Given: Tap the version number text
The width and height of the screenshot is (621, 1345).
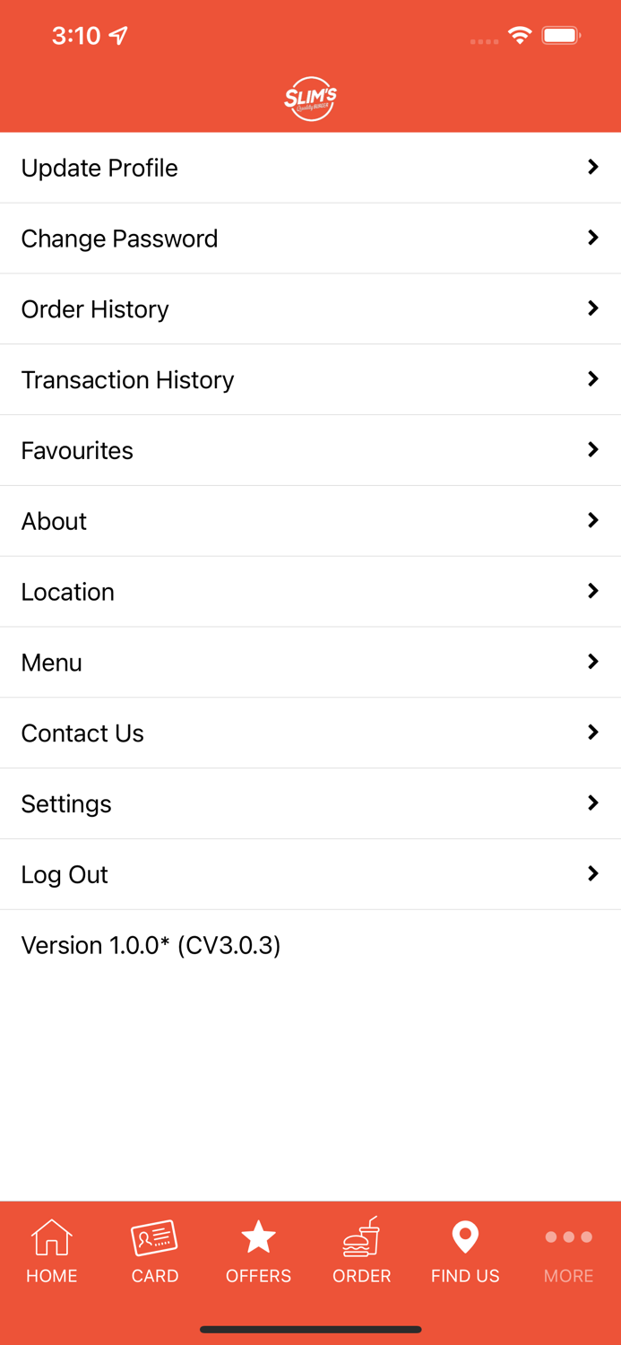Looking at the screenshot, I should point(151,946).
